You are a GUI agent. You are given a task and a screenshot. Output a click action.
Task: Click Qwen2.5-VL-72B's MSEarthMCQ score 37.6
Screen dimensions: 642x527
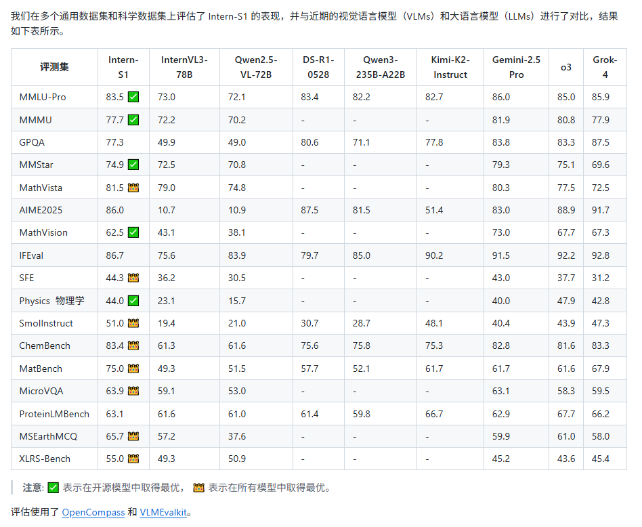tap(236, 436)
